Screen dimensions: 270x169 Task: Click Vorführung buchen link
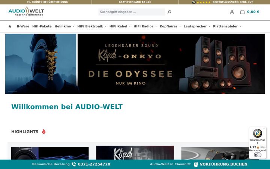(x=223, y=164)
